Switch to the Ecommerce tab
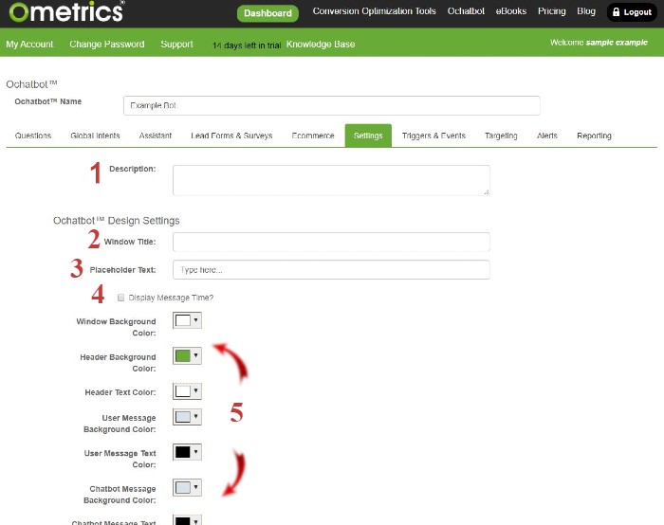This screenshot has width=664, height=525. (x=313, y=136)
